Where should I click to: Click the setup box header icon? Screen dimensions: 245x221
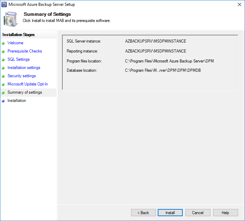point(11,19)
